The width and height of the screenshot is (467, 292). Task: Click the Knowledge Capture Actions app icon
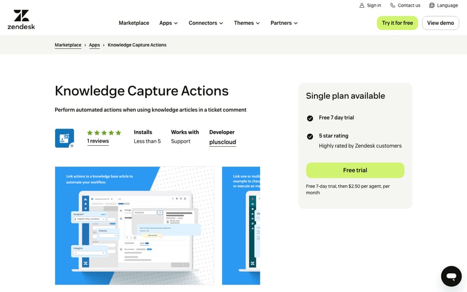pyautogui.click(x=64, y=138)
